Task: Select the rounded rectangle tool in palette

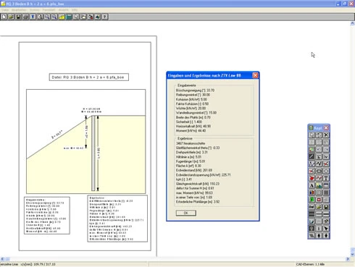Action: coord(319,171)
